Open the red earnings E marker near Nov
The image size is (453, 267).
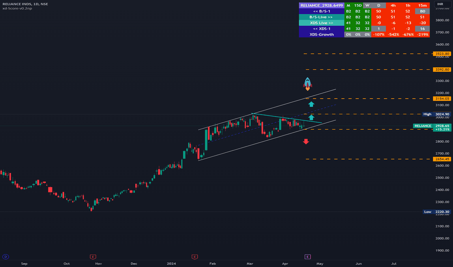(x=93, y=257)
